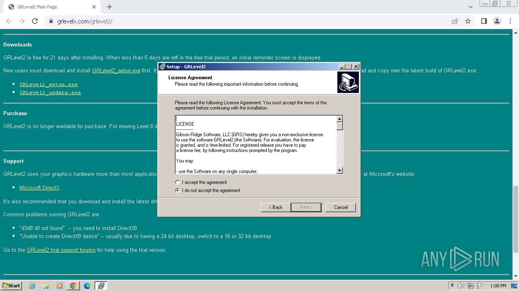Download GRLevel2_update.exe from the list
The image size is (519, 291).
point(50,93)
